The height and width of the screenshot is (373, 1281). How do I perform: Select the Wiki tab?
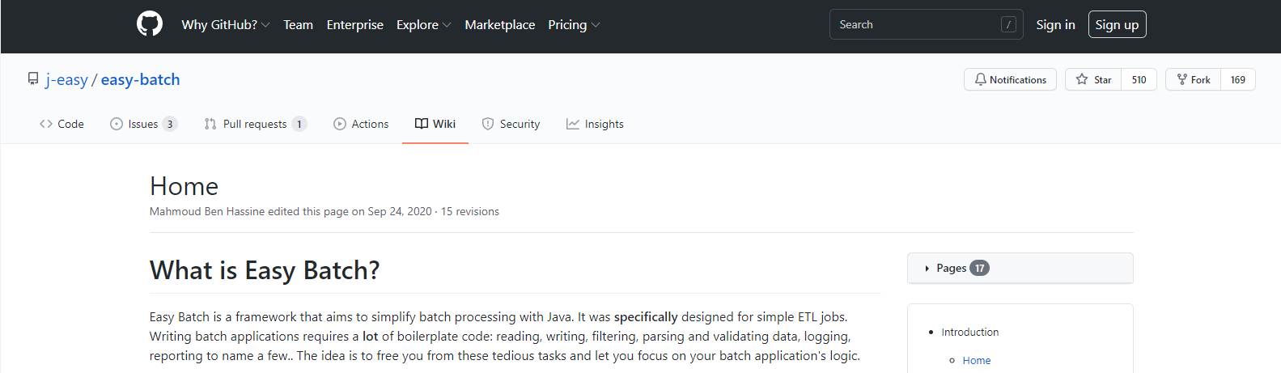(435, 124)
